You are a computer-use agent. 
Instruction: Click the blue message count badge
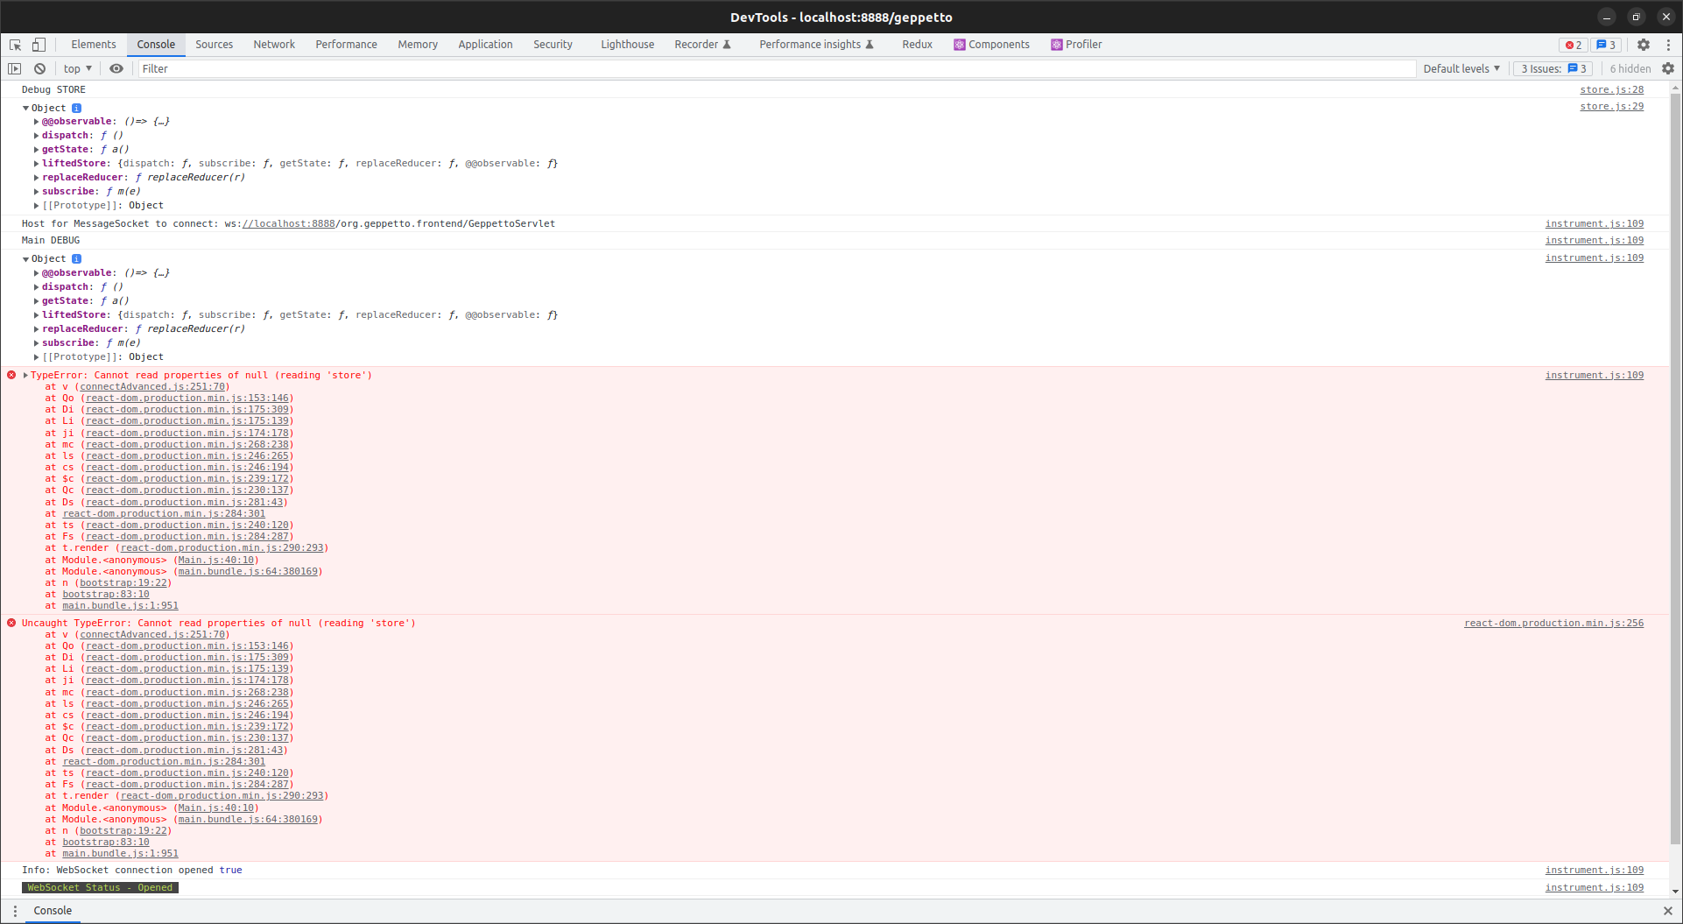coord(1606,45)
